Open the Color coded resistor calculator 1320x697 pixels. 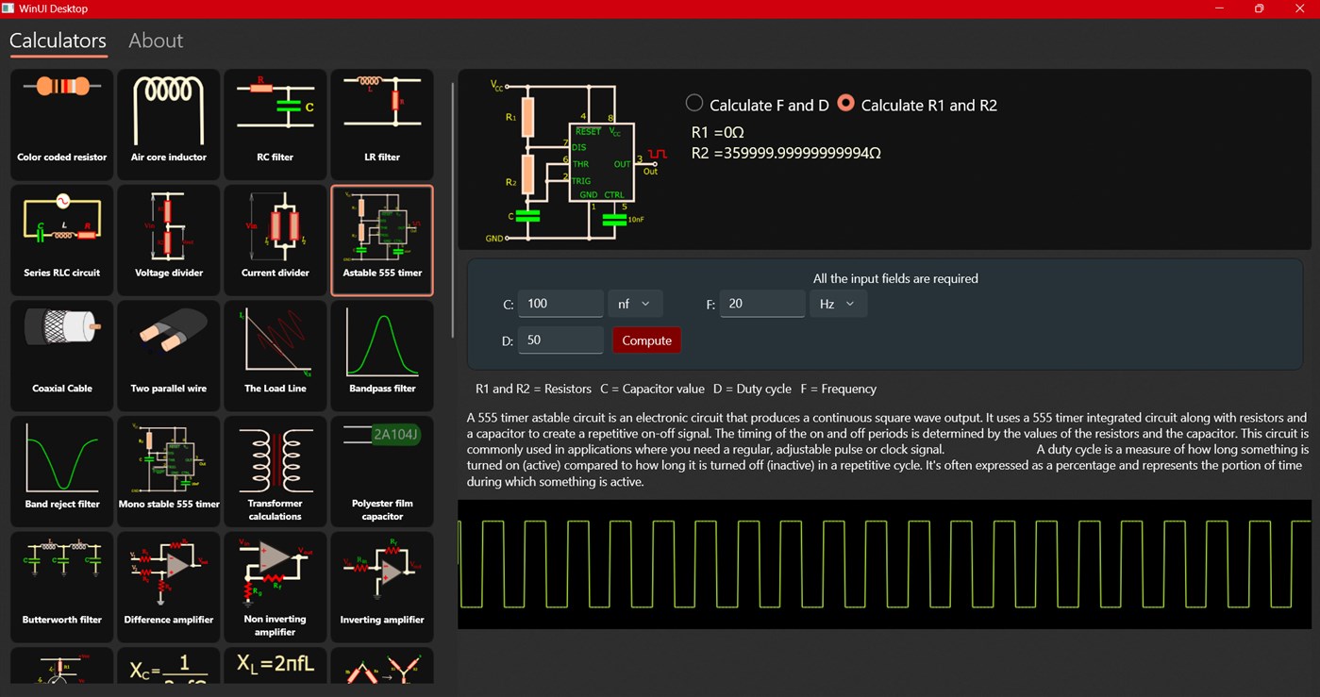(x=60, y=124)
